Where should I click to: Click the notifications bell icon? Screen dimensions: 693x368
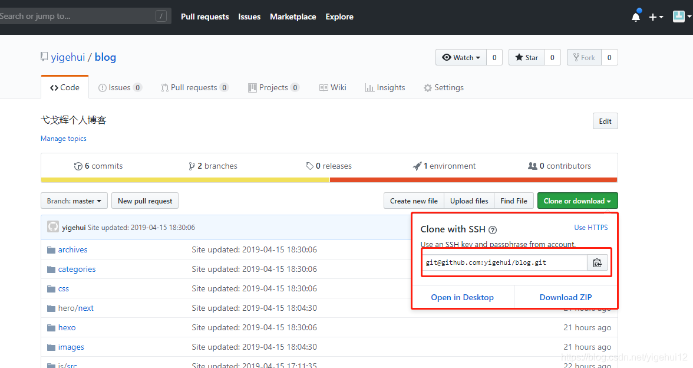[635, 17]
